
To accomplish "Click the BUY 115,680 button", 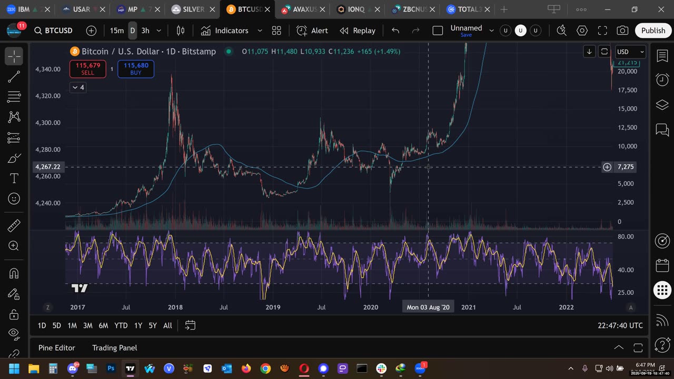I will click(136, 69).
